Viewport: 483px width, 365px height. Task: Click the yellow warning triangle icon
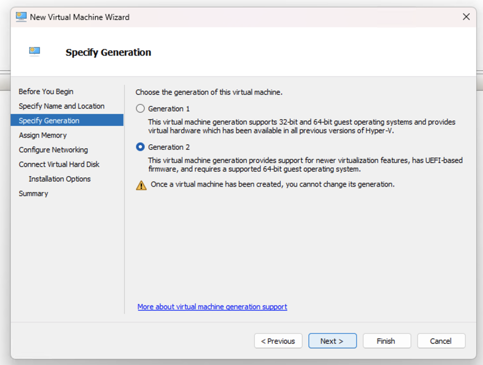[x=142, y=185]
